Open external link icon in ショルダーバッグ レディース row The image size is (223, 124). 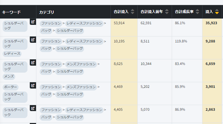(33, 40)
